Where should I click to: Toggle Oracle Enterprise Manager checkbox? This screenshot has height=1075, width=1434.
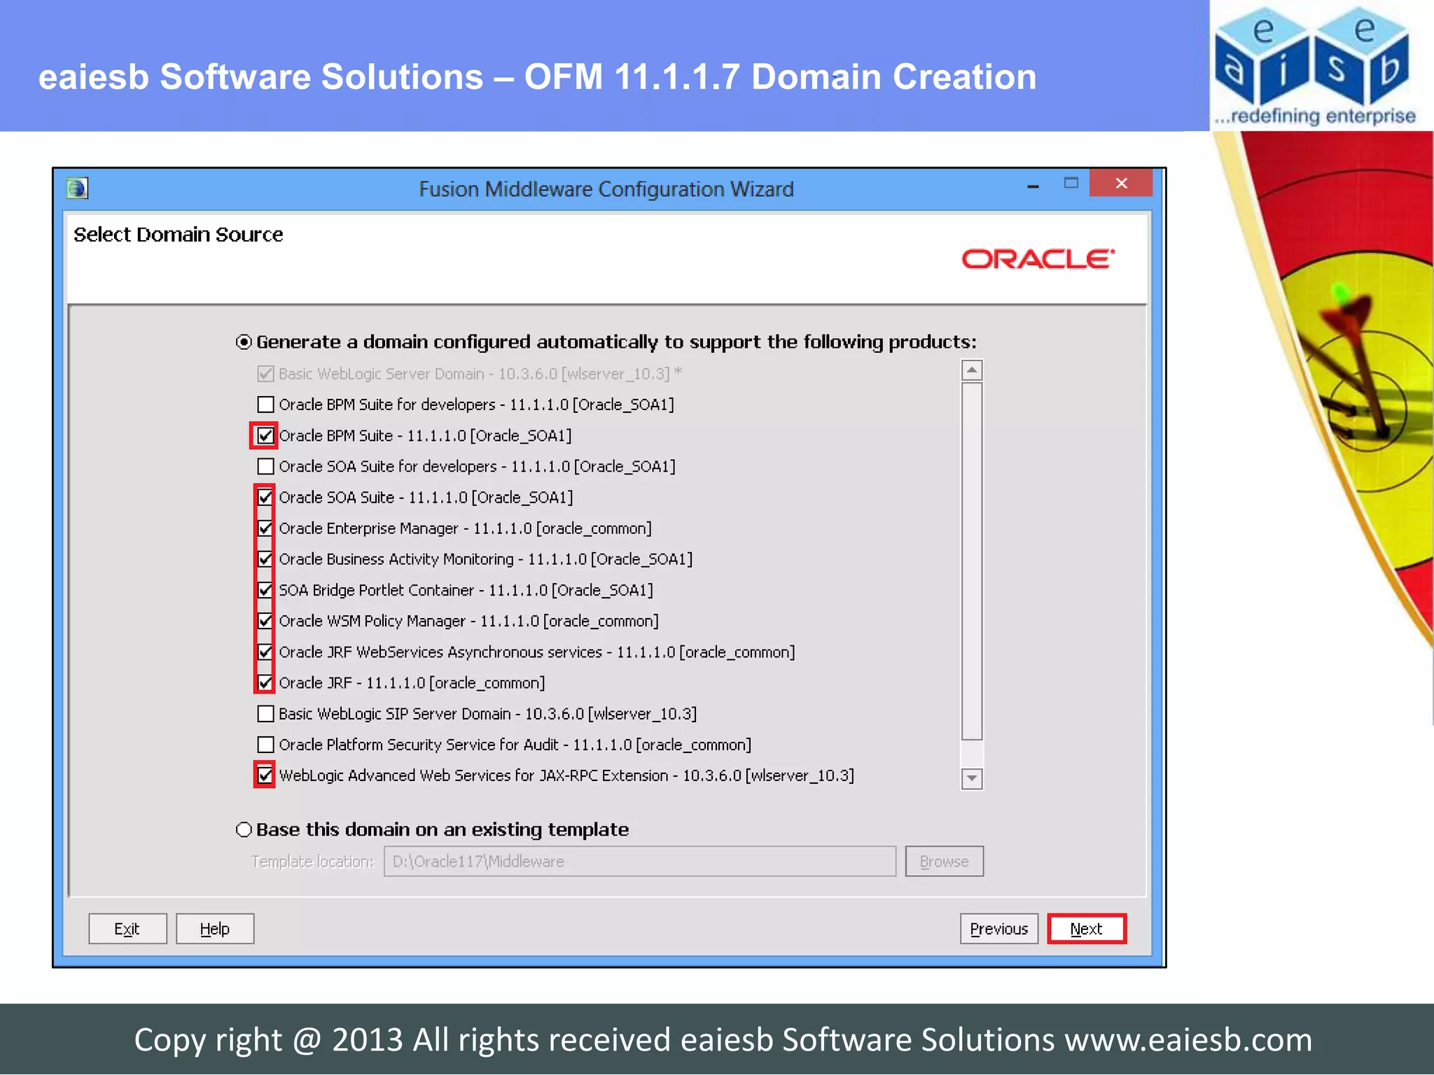point(265,528)
